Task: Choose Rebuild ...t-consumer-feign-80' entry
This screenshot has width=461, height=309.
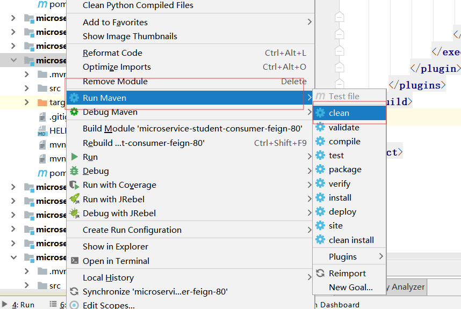Action: [x=190, y=143]
